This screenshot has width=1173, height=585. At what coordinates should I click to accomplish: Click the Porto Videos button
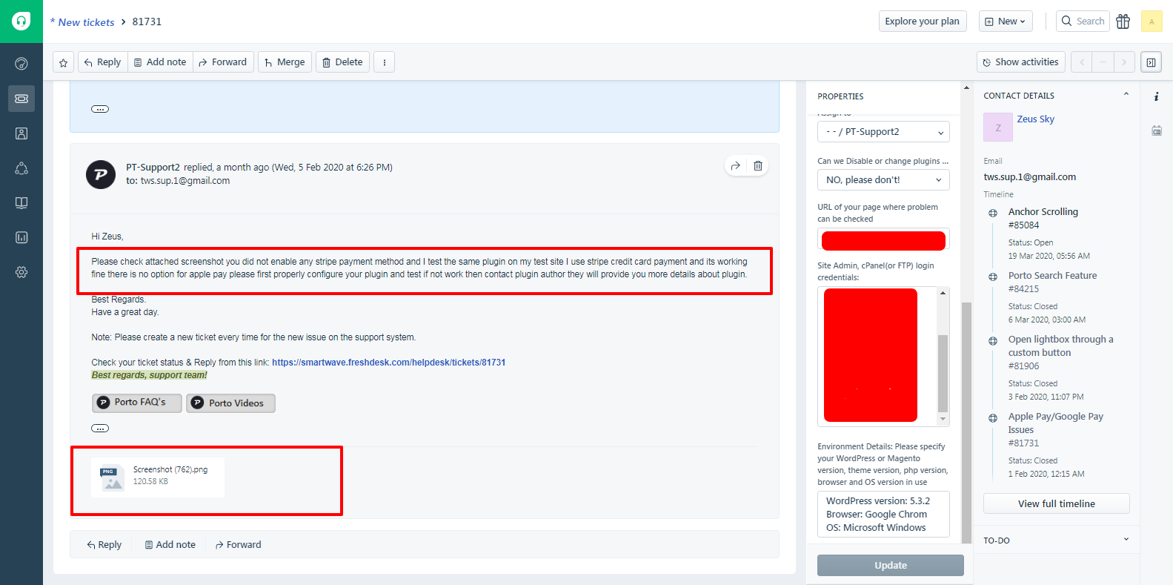[x=230, y=403]
